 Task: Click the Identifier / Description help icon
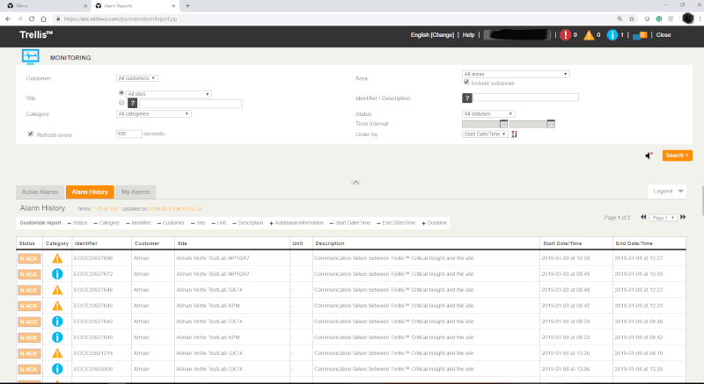467,98
